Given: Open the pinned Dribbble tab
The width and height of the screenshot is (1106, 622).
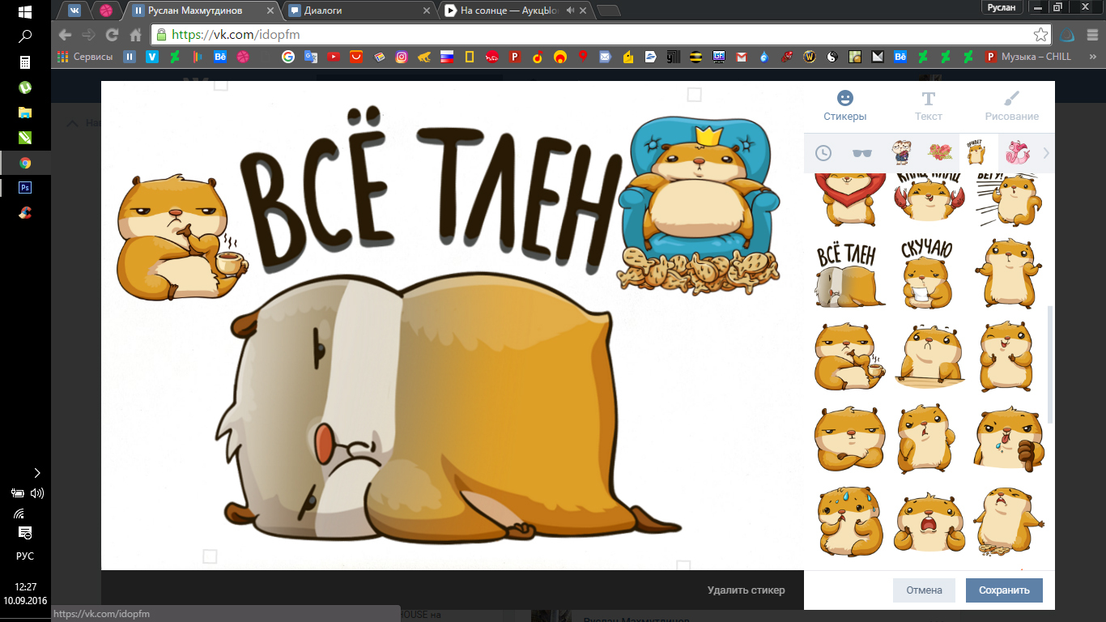Looking at the screenshot, I should point(106,11).
